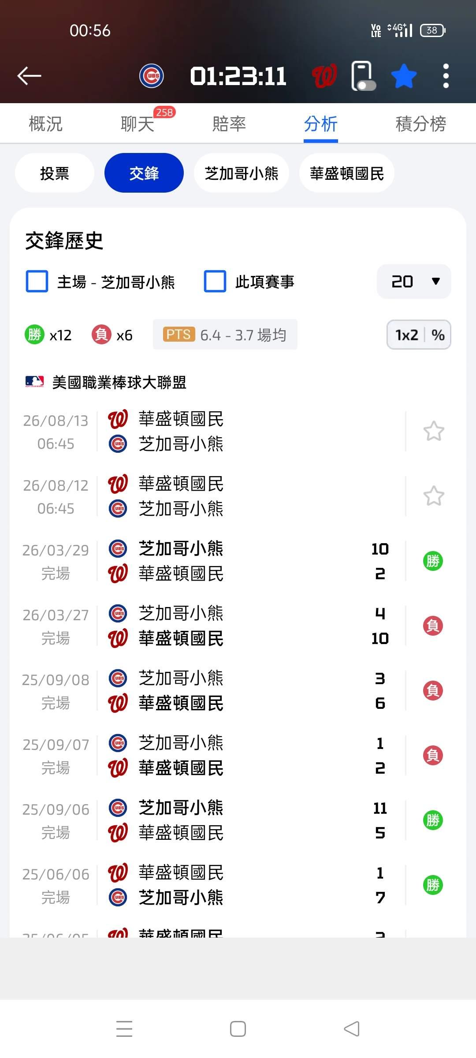Image resolution: width=476 pixels, height=1058 pixels.
Task: Open the three-dot more options menu
Action: click(446, 76)
